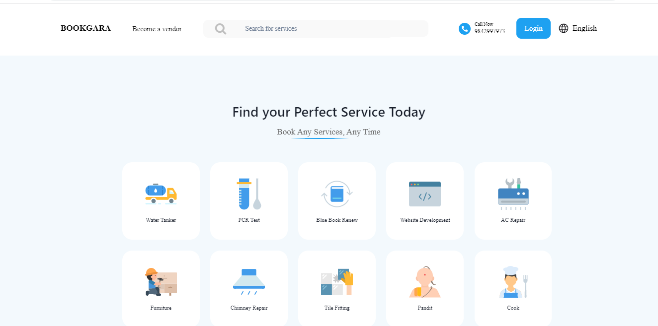The height and width of the screenshot is (326, 658).
Task: Focus the Search for services field
Action: pyautogui.click(x=316, y=29)
